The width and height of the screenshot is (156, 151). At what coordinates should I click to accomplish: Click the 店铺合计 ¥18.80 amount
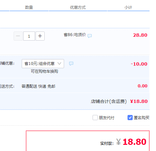(139, 101)
